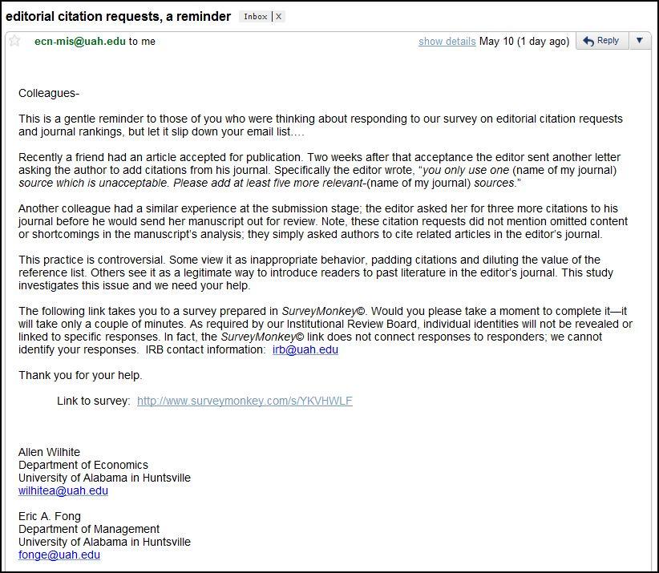Email Allen Wilhite via wilhitea@uah.edu link
Screen dimensions: 659x573
pos(63,491)
